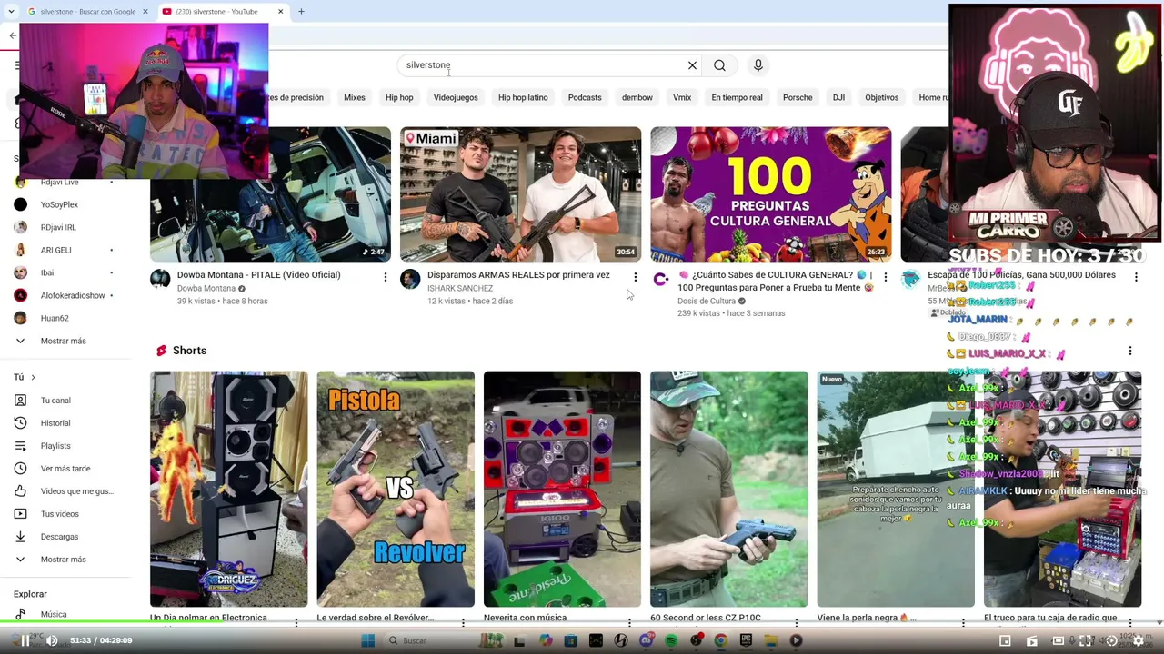Viewport: 1164px width, 654px height.
Task: Open Epic Games launcher from the taskbar
Action: [x=746, y=640]
